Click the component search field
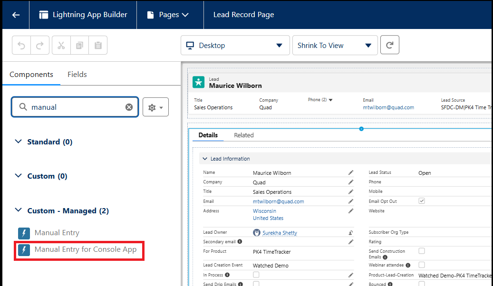493x286 pixels. coord(75,107)
